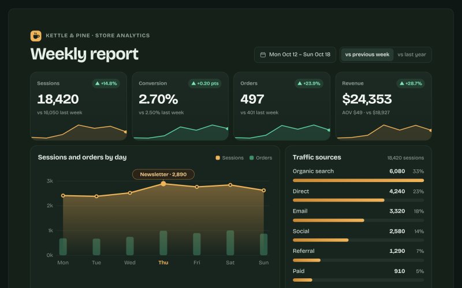462x288 pixels.
Task: Click the Paid traffic progress bar
Action: pyautogui.click(x=358, y=280)
